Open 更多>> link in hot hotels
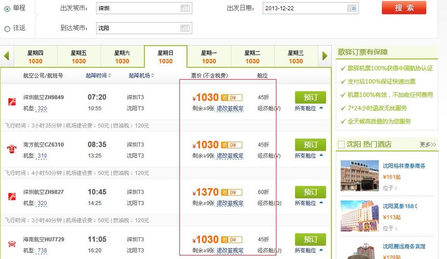 [x=428, y=145]
